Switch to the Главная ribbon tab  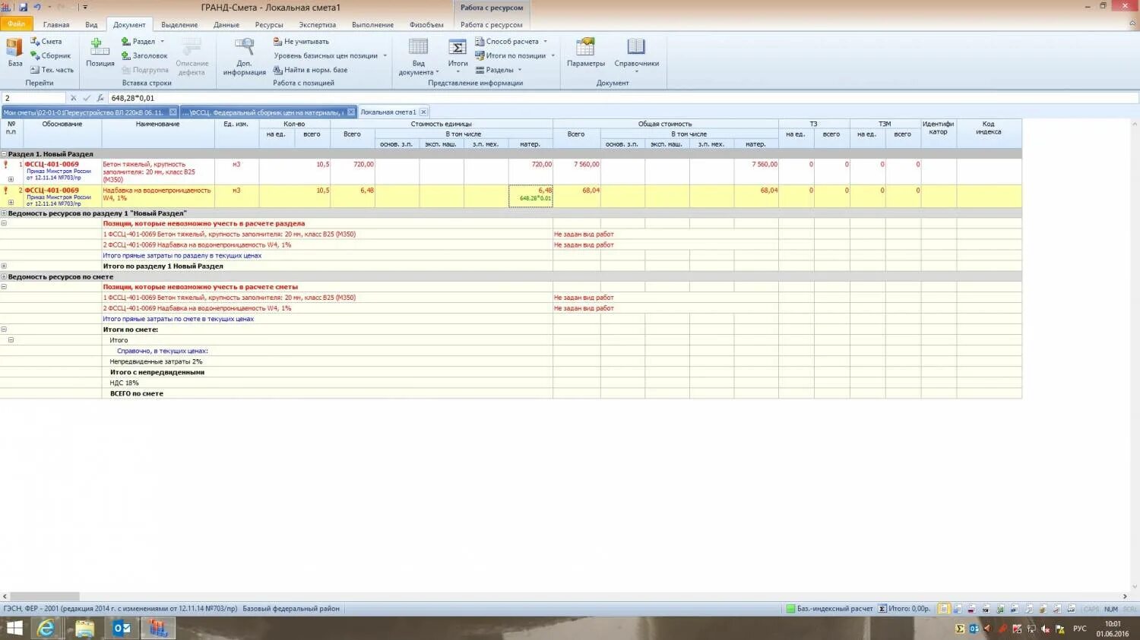[56, 25]
